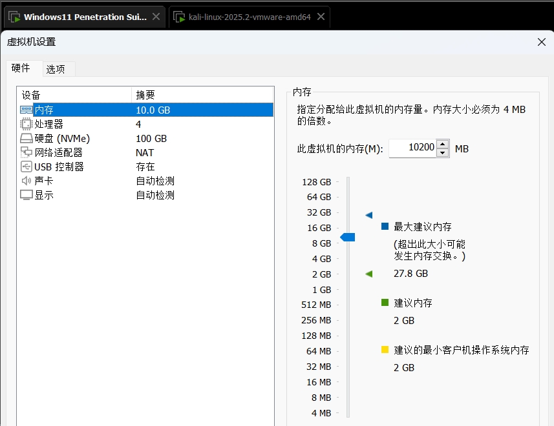Click the 16 GB scale label

[x=319, y=228]
